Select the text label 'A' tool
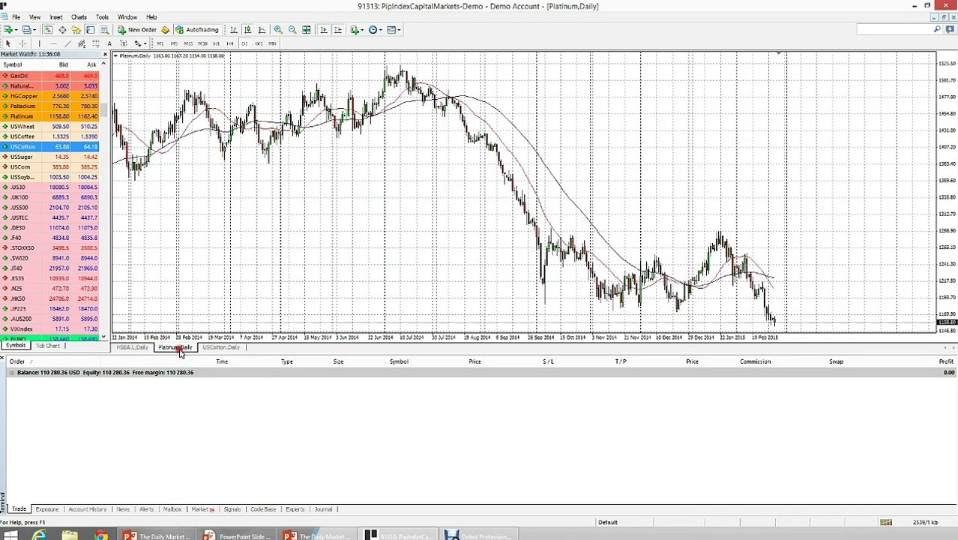The width and height of the screenshot is (958, 540). point(109,43)
